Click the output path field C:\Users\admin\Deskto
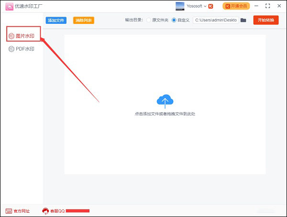Viewport: 287px width, 217px height. click(x=216, y=20)
